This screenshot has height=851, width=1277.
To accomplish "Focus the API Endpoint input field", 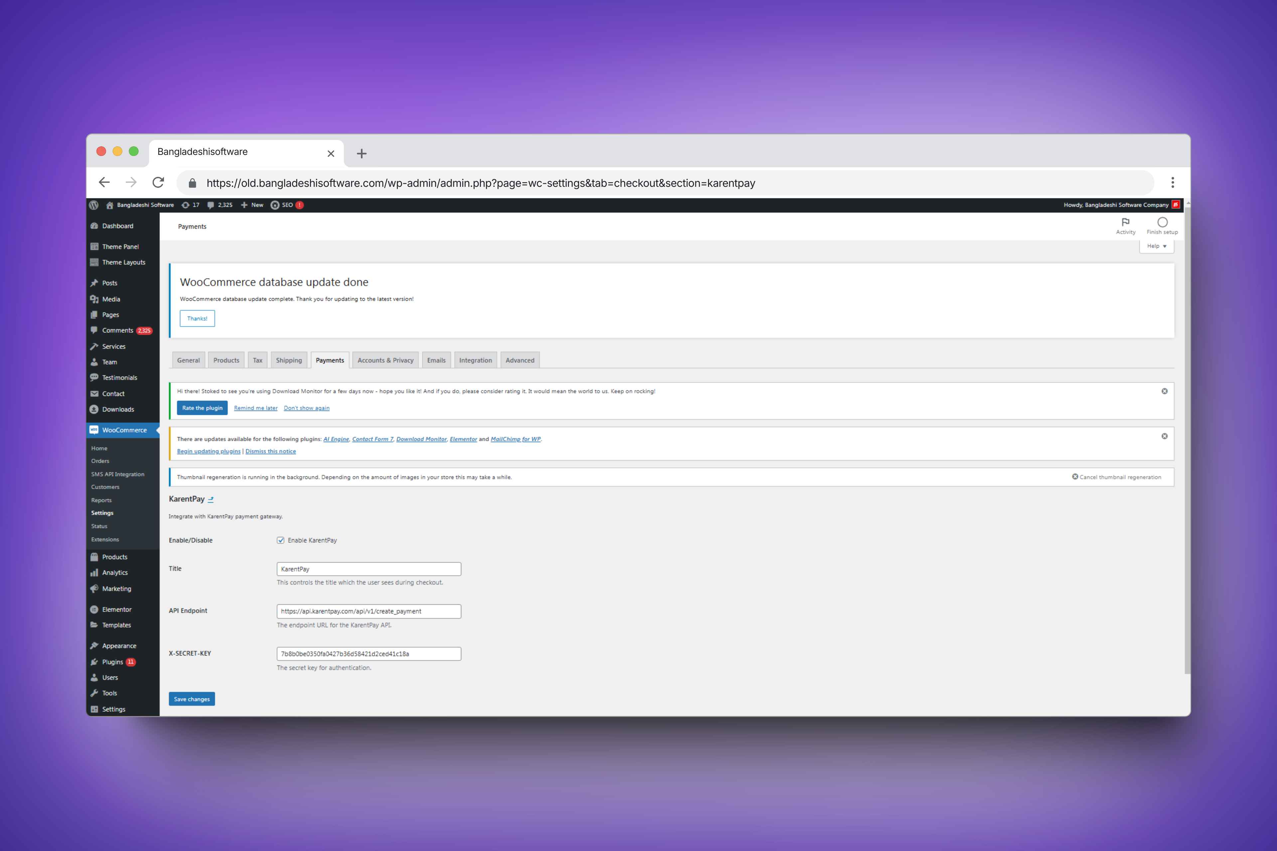I will (x=369, y=612).
